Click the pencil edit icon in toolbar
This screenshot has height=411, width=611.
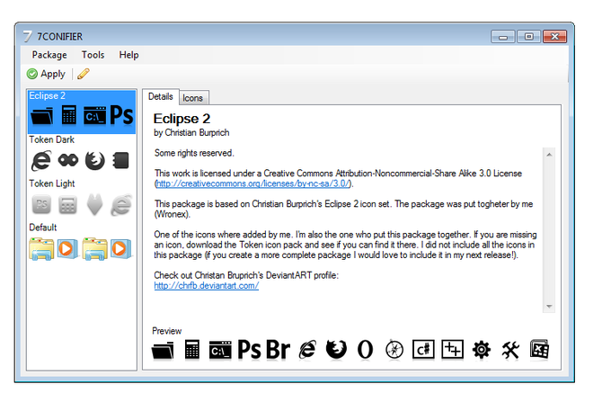(x=83, y=74)
